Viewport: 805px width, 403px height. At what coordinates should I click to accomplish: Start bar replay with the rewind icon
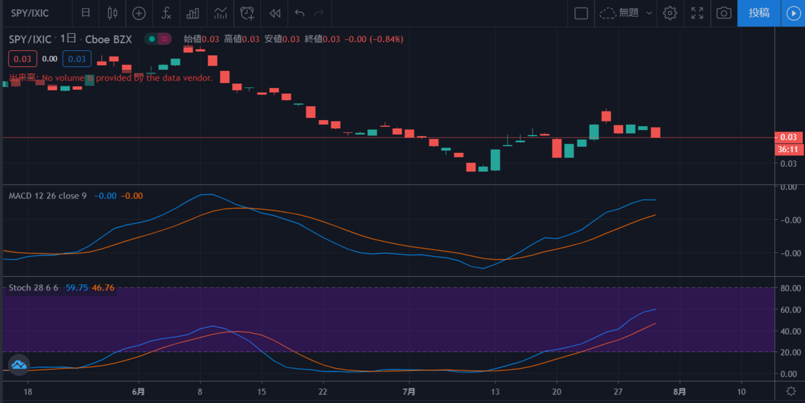274,13
